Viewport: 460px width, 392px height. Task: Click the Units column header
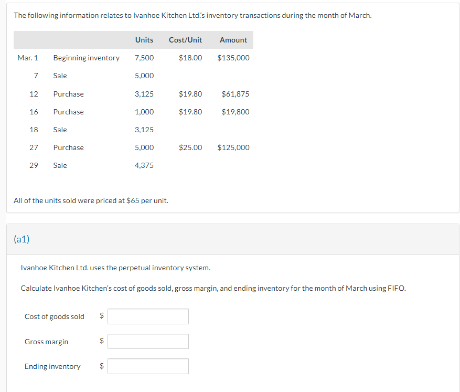click(x=144, y=40)
